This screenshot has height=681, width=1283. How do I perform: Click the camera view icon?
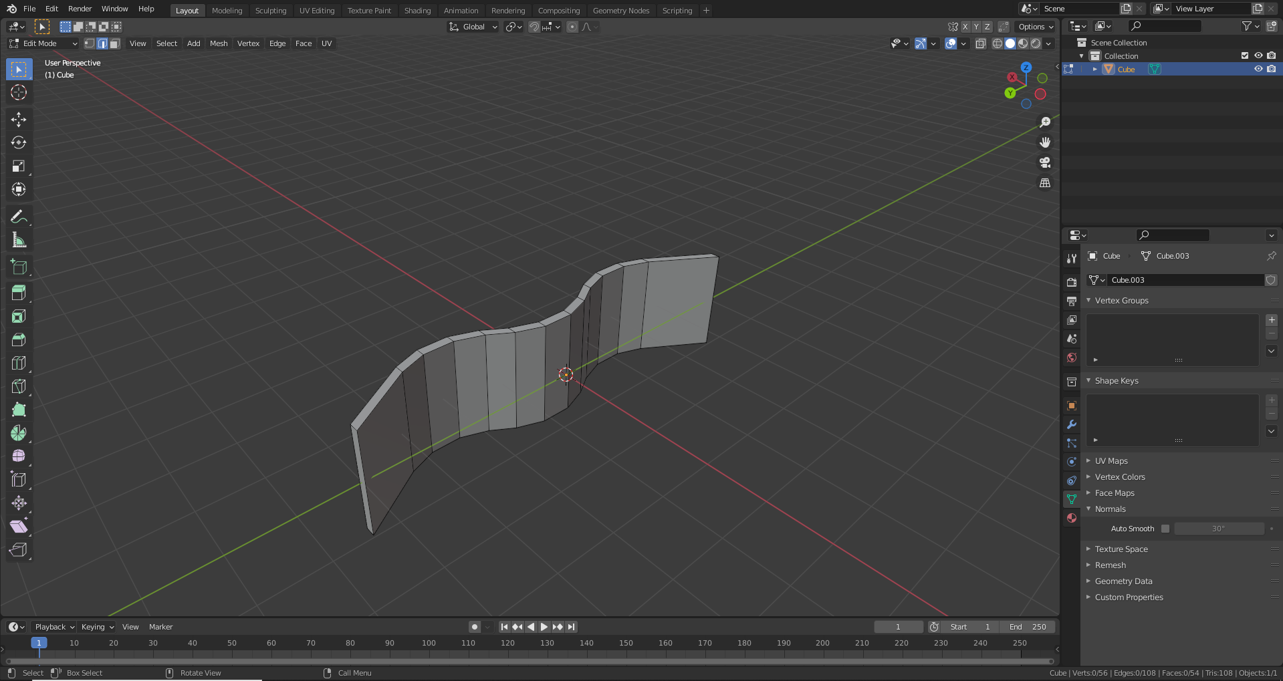[x=1045, y=162]
